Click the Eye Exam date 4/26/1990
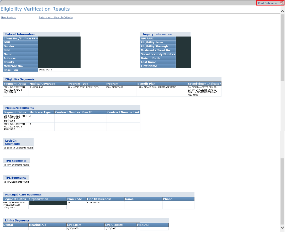This screenshot has width=285, height=232. 73,229
